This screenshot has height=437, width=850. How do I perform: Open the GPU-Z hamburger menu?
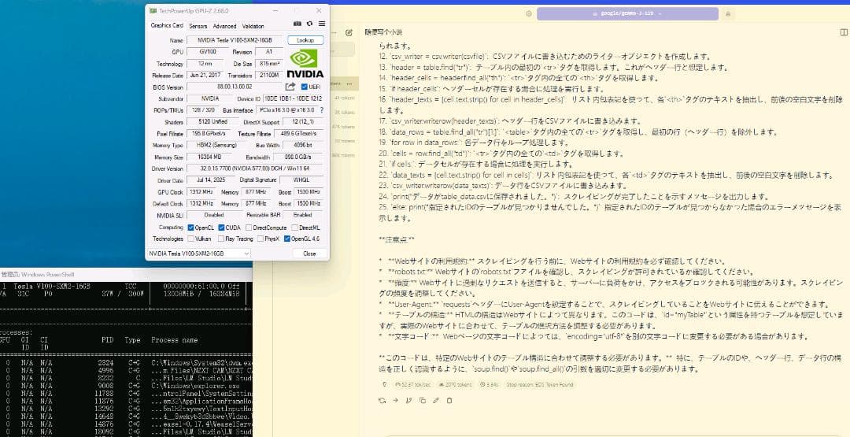(x=322, y=24)
